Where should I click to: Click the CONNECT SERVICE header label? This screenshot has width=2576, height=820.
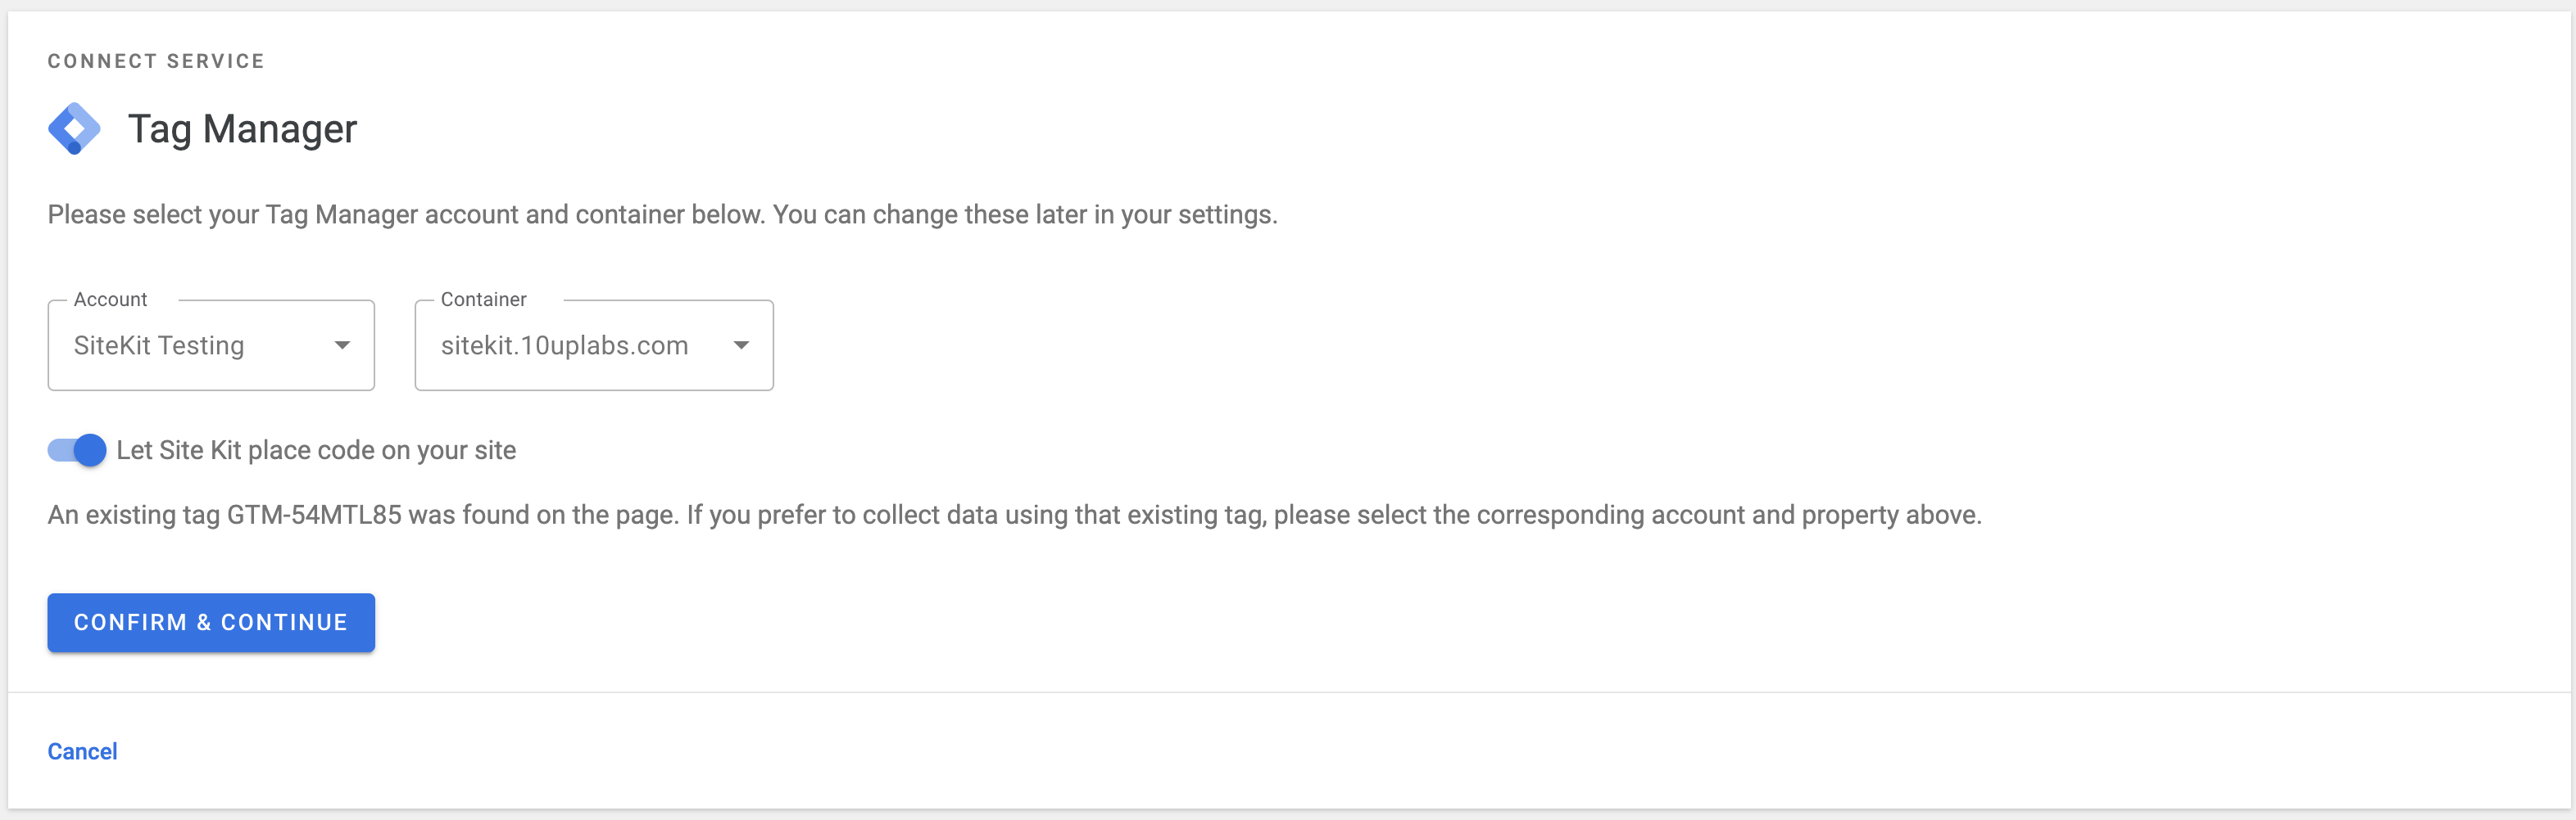point(156,61)
